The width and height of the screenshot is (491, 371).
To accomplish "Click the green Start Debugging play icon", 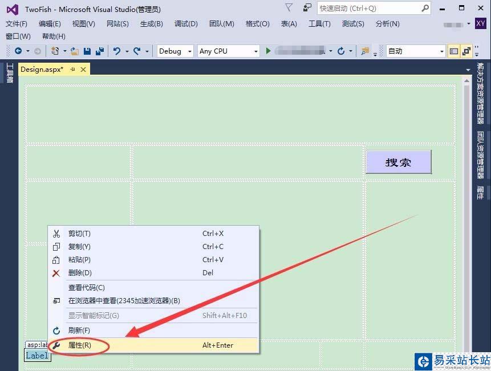I will click(x=268, y=51).
